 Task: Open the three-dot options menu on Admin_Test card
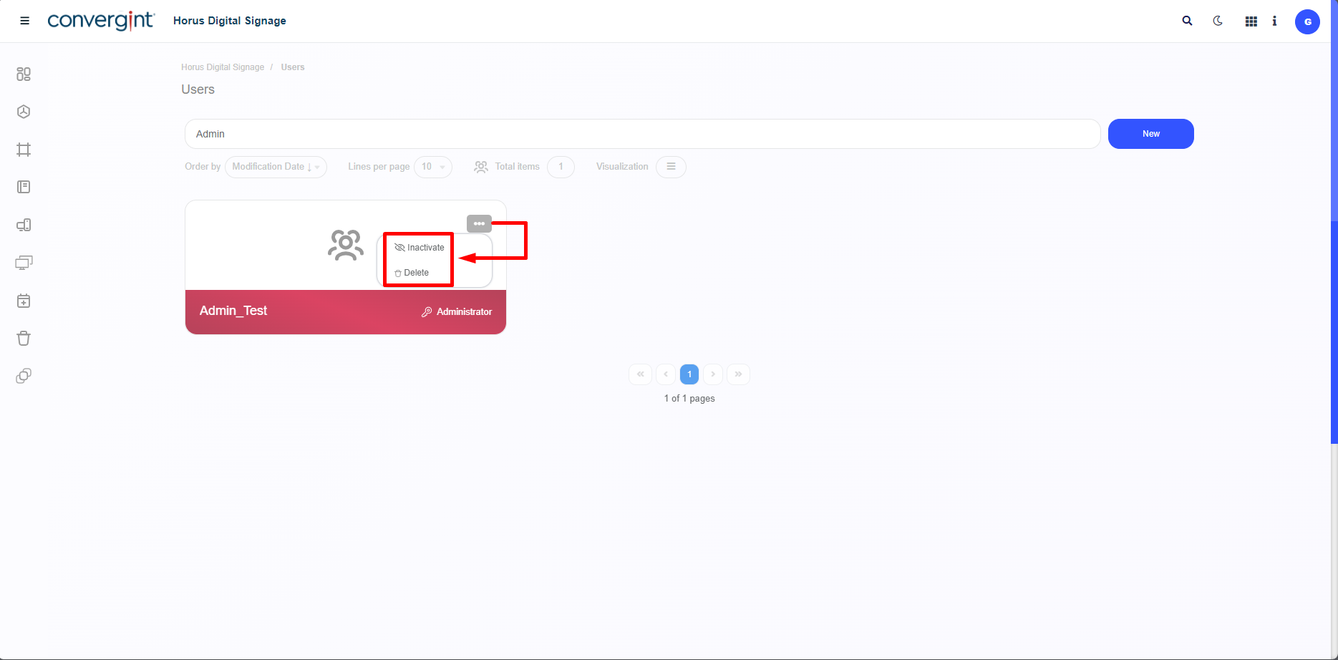click(478, 223)
